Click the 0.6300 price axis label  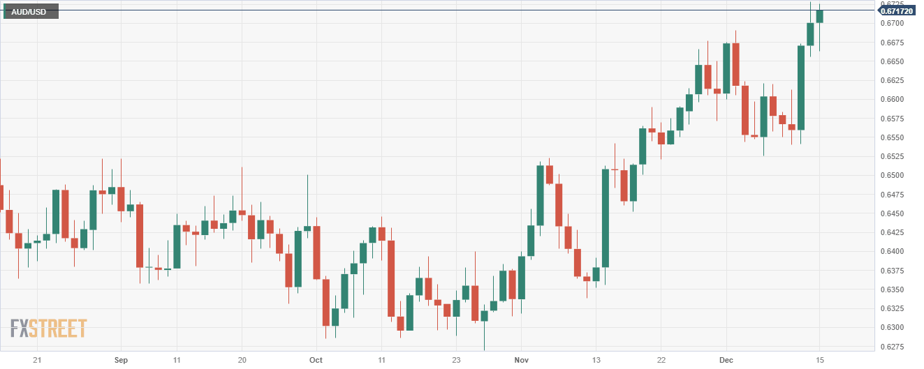pyautogui.click(x=891, y=327)
